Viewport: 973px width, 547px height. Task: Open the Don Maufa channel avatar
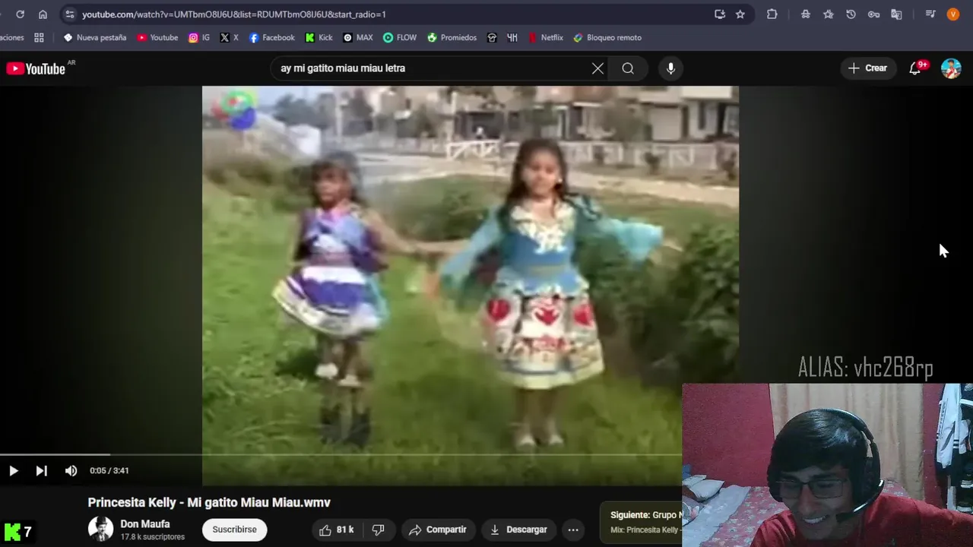tap(100, 529)
